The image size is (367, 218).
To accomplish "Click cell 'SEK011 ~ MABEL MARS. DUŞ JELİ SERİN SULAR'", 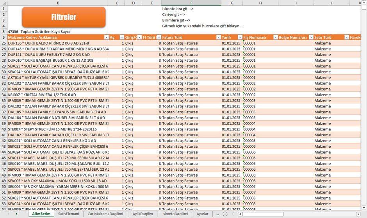I will 58,158.
